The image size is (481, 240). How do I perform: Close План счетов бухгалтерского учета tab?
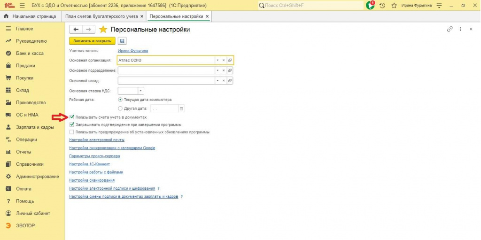(x=141, y=16)
